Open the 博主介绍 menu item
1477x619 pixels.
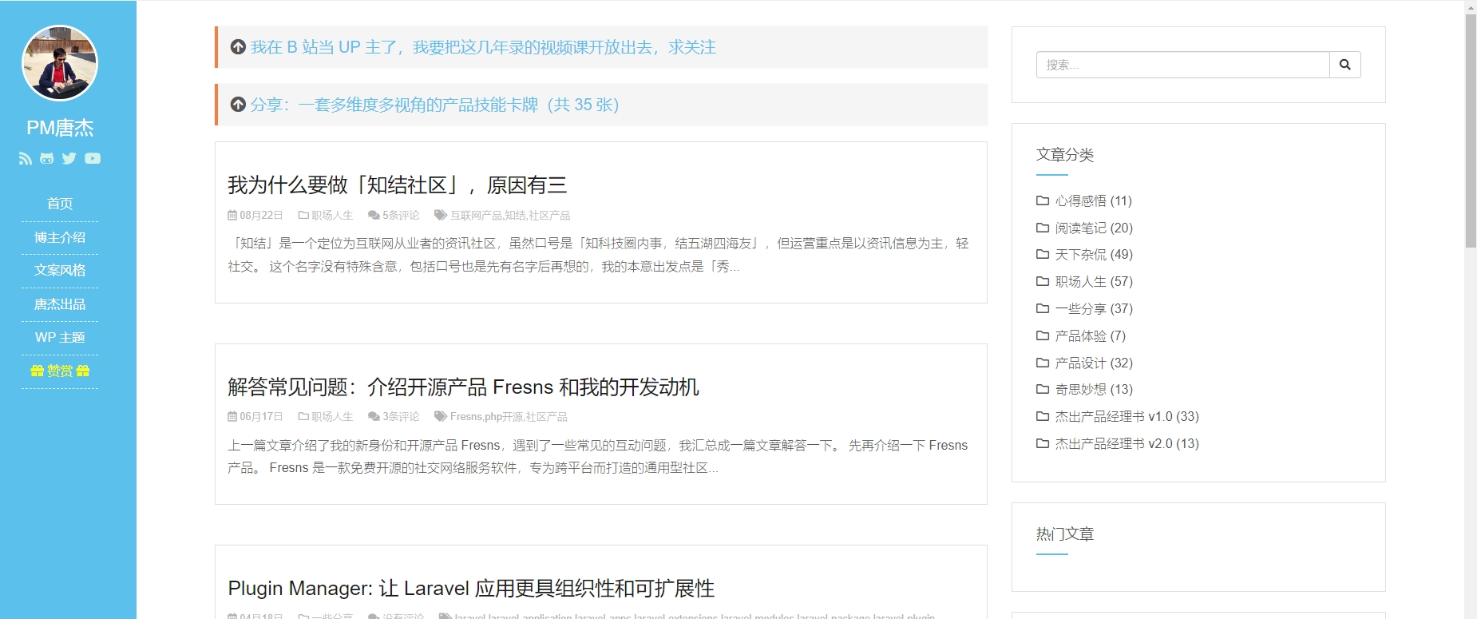pos(60,237)
